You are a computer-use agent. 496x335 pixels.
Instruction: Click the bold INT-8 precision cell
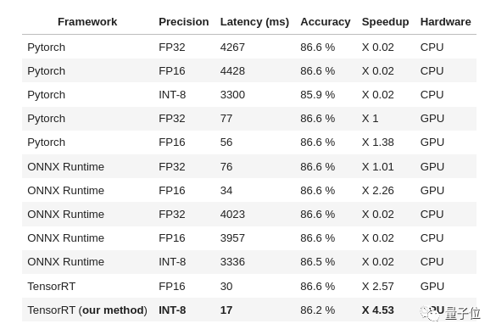click(x=172, y=310)
